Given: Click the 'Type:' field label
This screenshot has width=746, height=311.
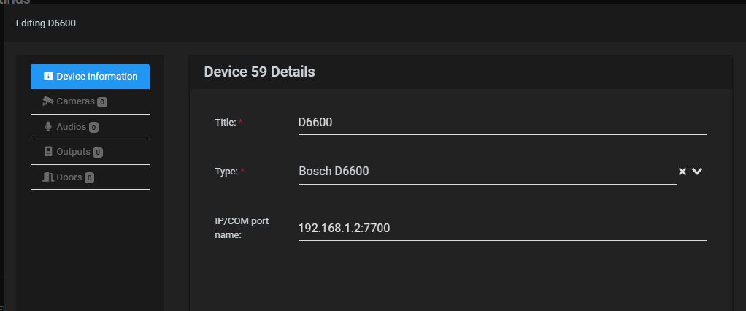Looking at the screenshot, I should (x=226, y=172).
